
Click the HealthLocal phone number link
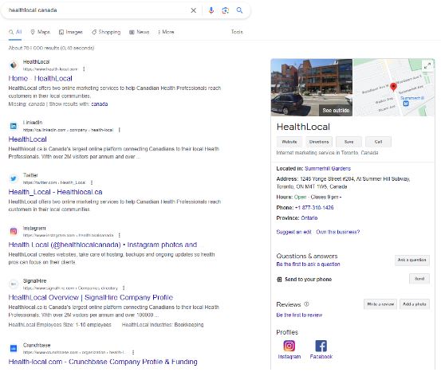point(314,208)
